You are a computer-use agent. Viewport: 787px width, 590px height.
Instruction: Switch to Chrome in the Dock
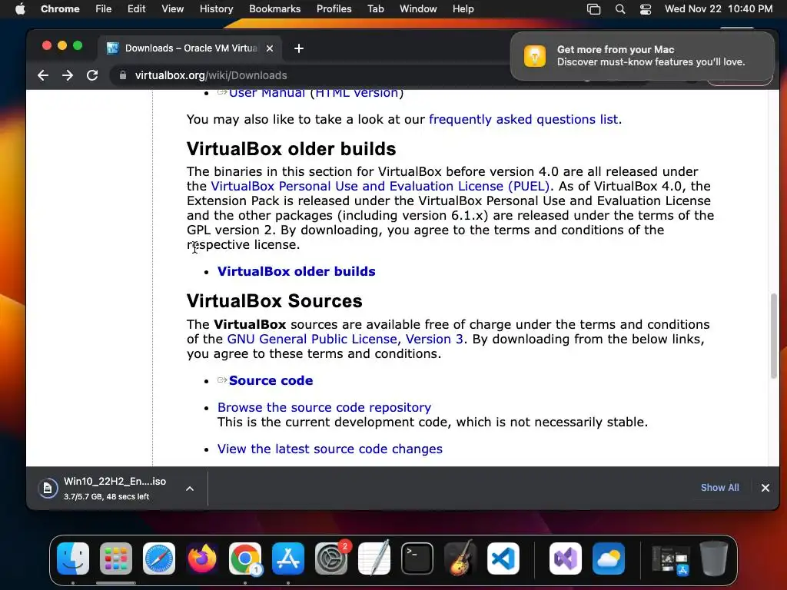click(x=245, y=559)
